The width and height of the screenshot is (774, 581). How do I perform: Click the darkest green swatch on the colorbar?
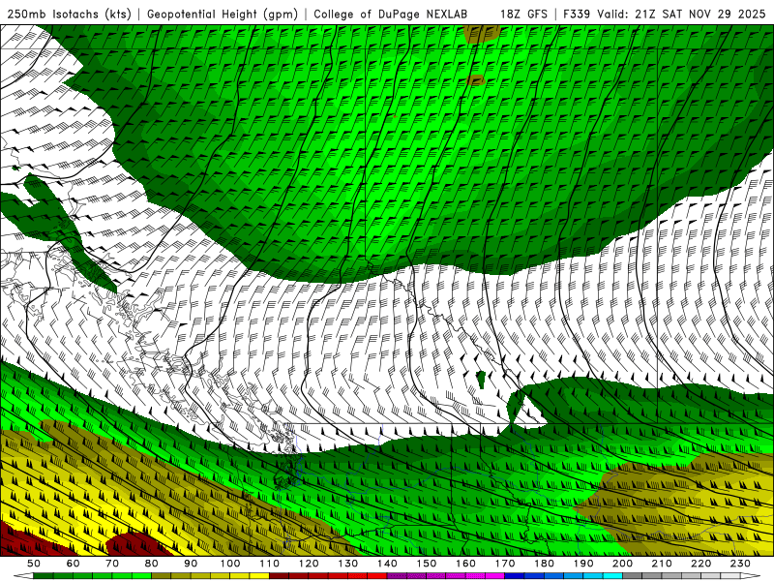coord(44,576)
